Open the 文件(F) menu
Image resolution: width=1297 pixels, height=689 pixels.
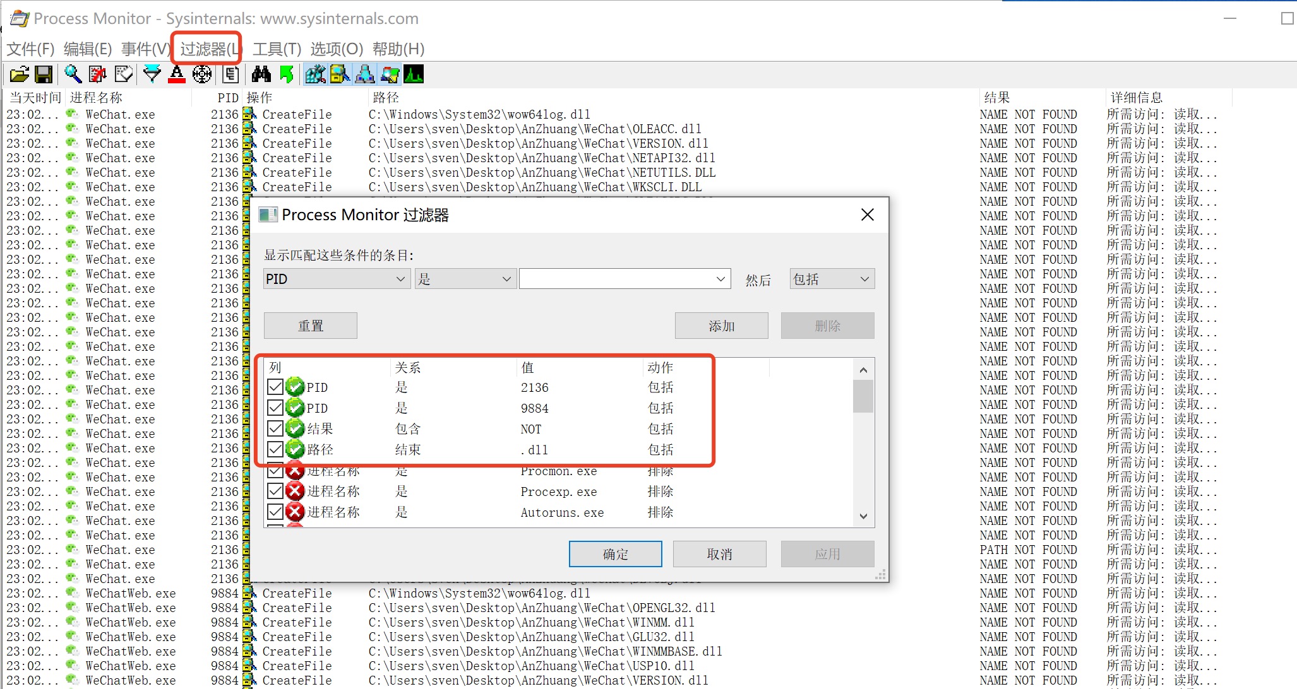click(30, 49)
